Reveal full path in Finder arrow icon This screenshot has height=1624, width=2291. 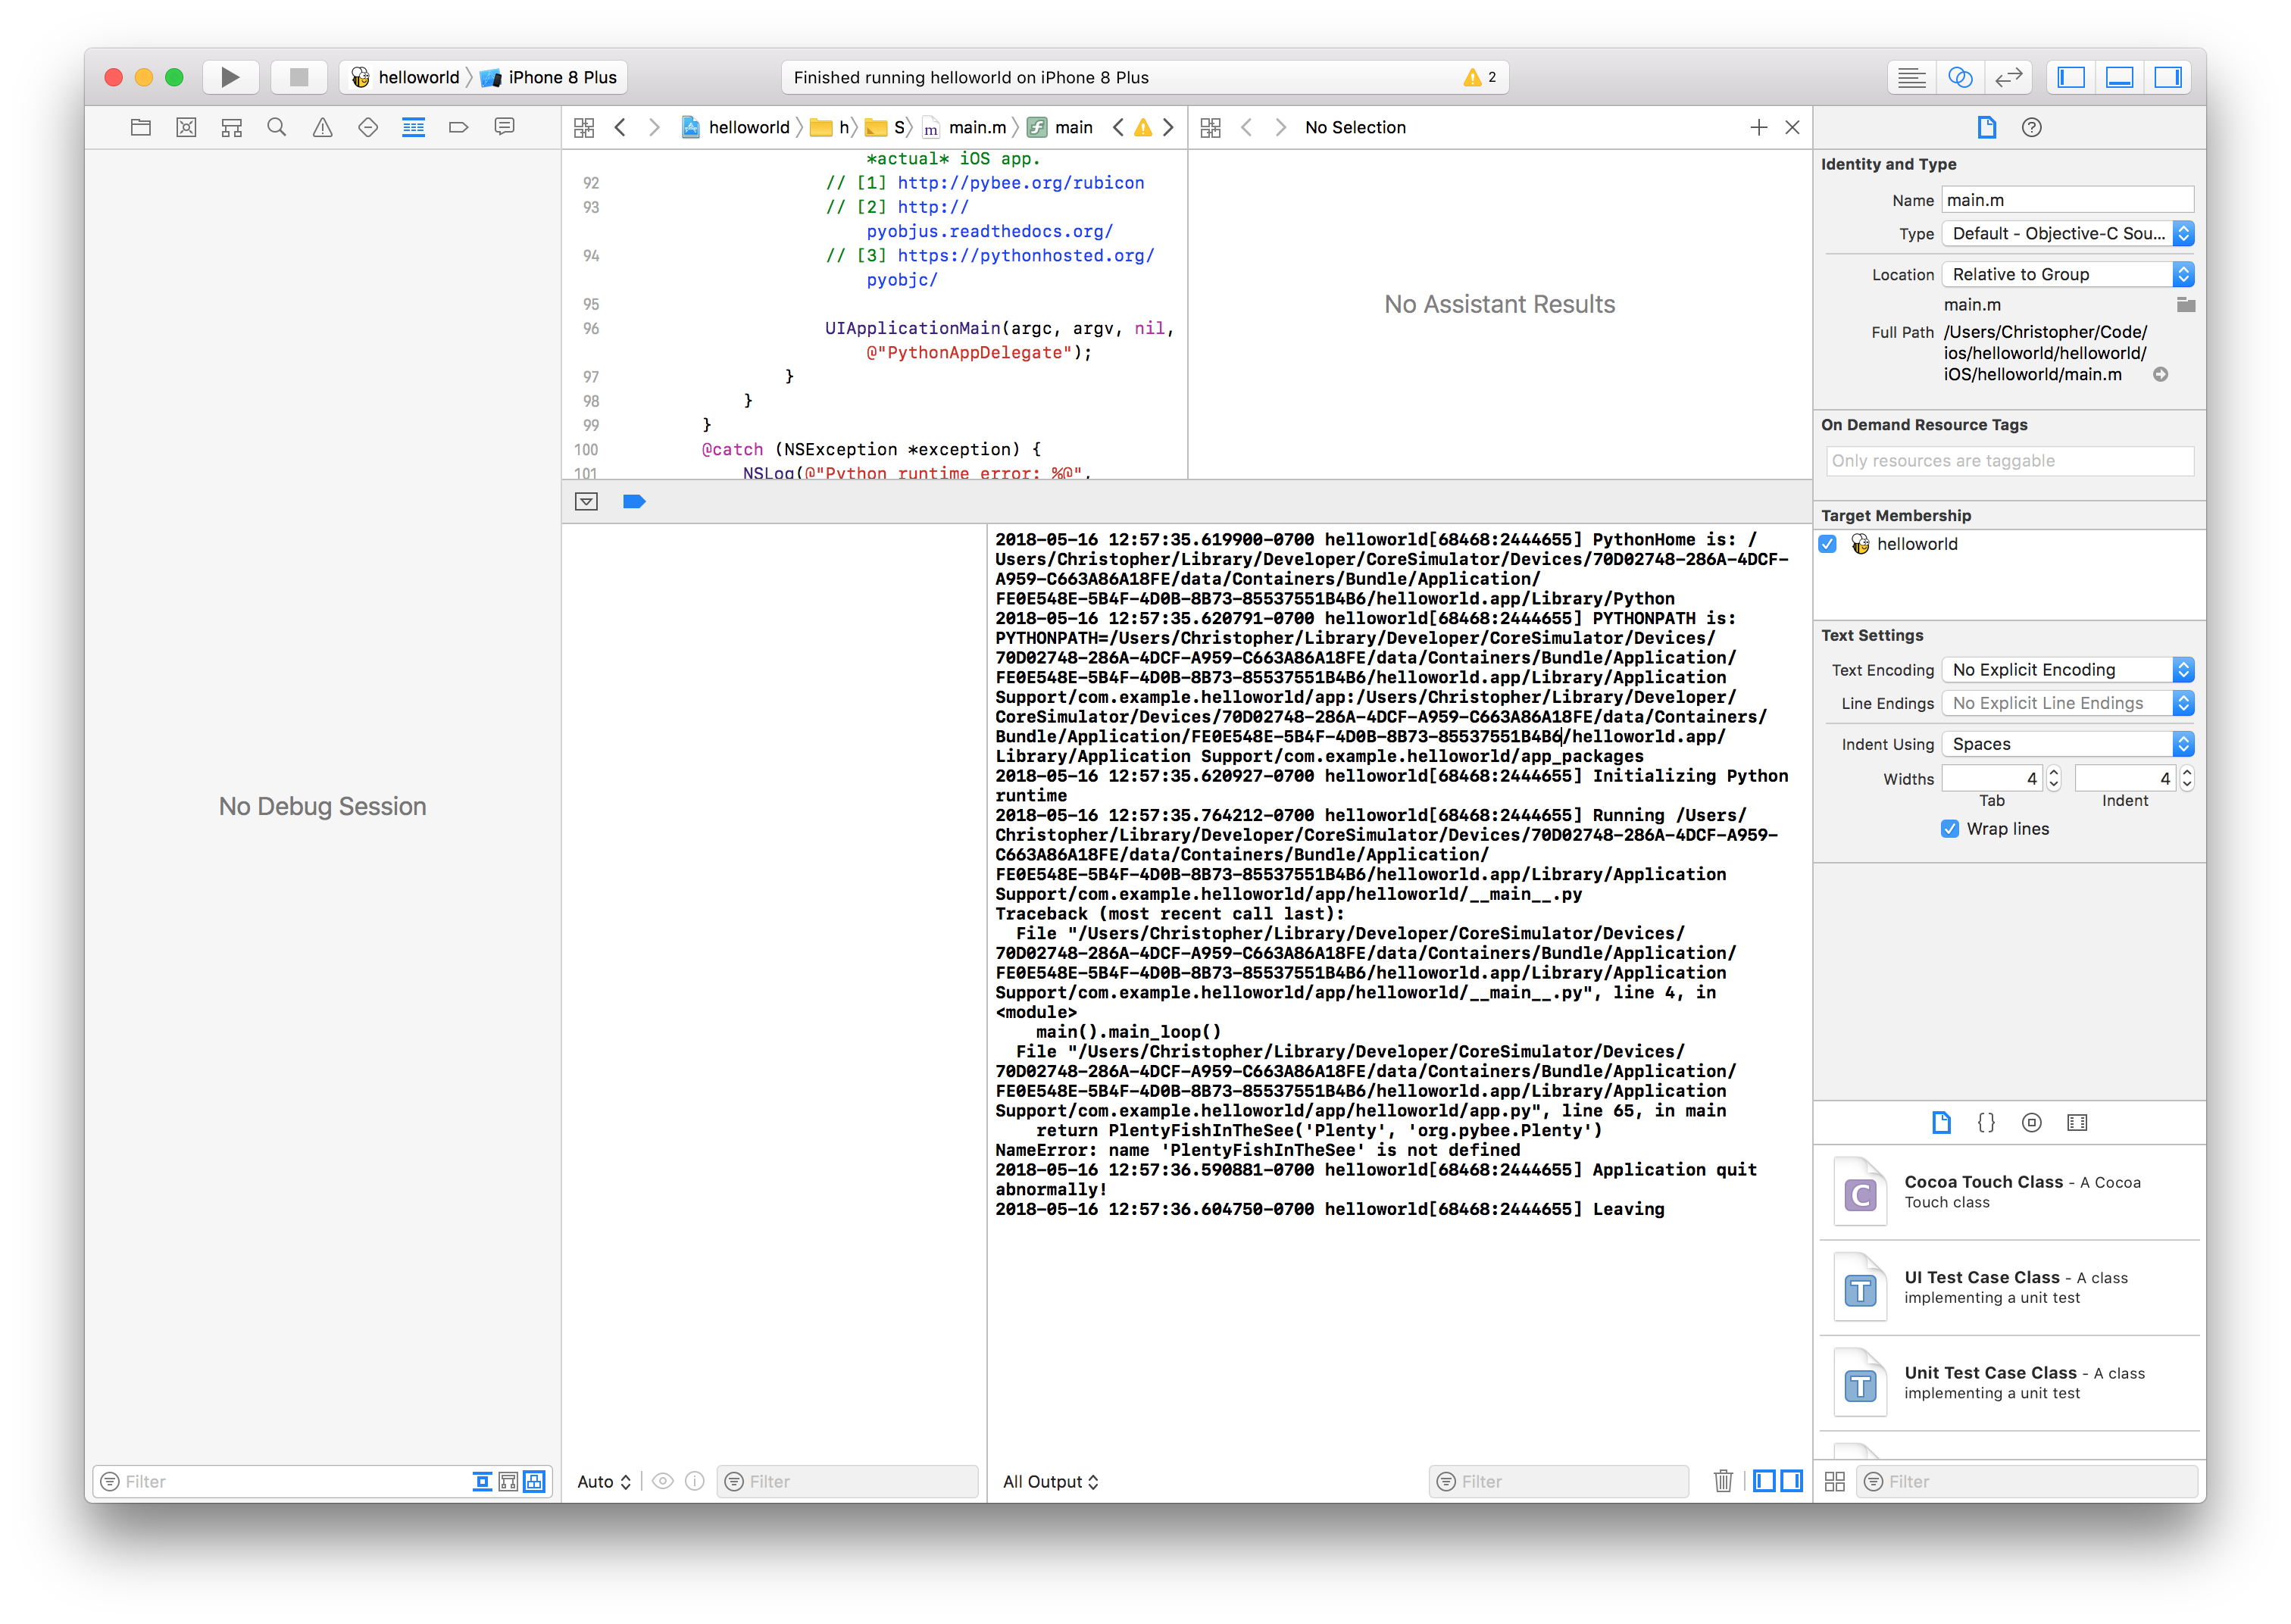tap(2160, 374)
